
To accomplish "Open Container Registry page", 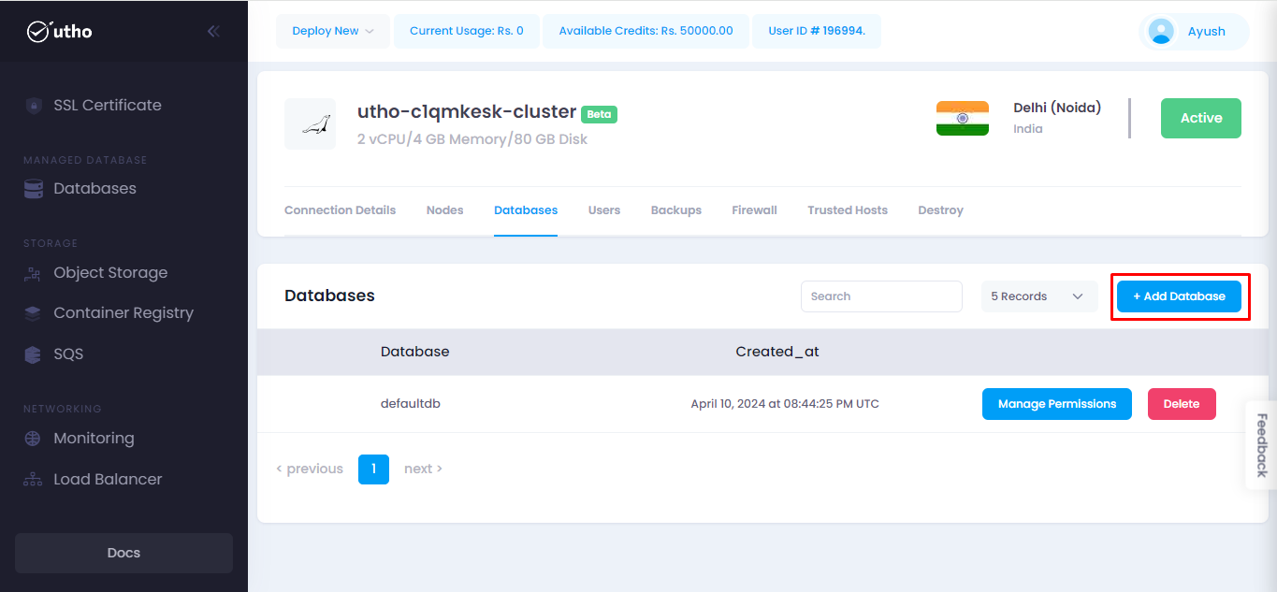I will coord(123,312).
